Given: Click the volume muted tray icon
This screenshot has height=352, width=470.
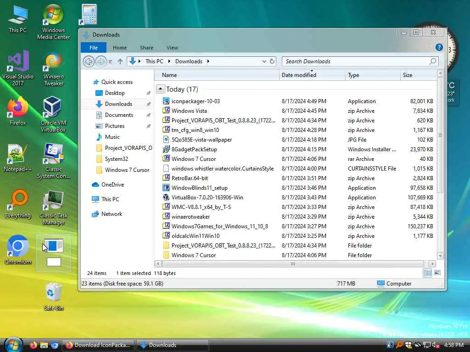Looking at the screenshot, I should pos(436,345).
